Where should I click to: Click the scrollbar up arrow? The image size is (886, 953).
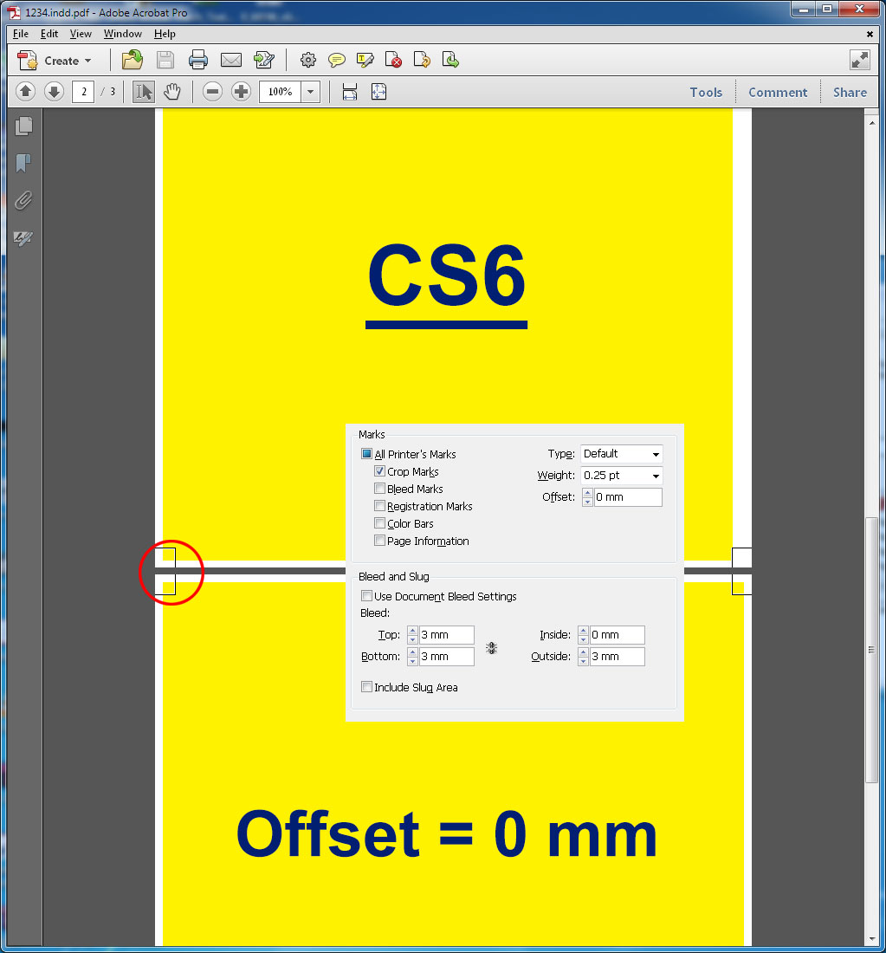pos(871,123)
